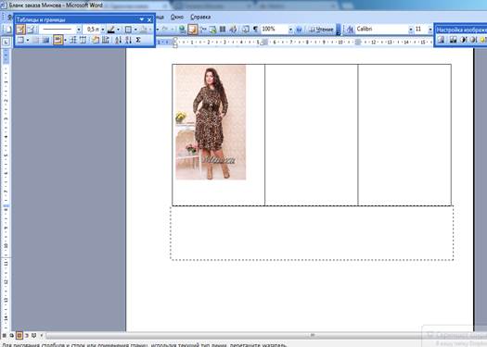This screenshot has height=347, width=487.
Task: Switch to Web Layout view button
Action: coord(12,335)
